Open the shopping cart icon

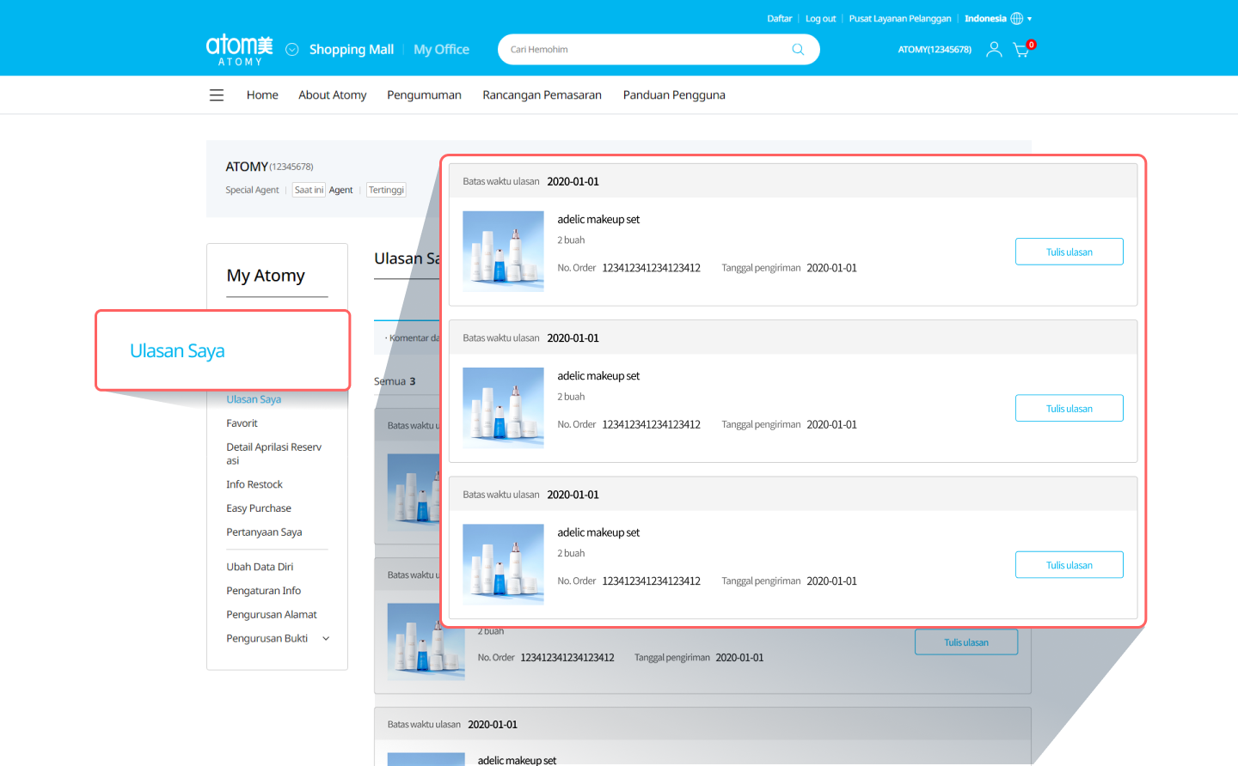click(1021, 50)
